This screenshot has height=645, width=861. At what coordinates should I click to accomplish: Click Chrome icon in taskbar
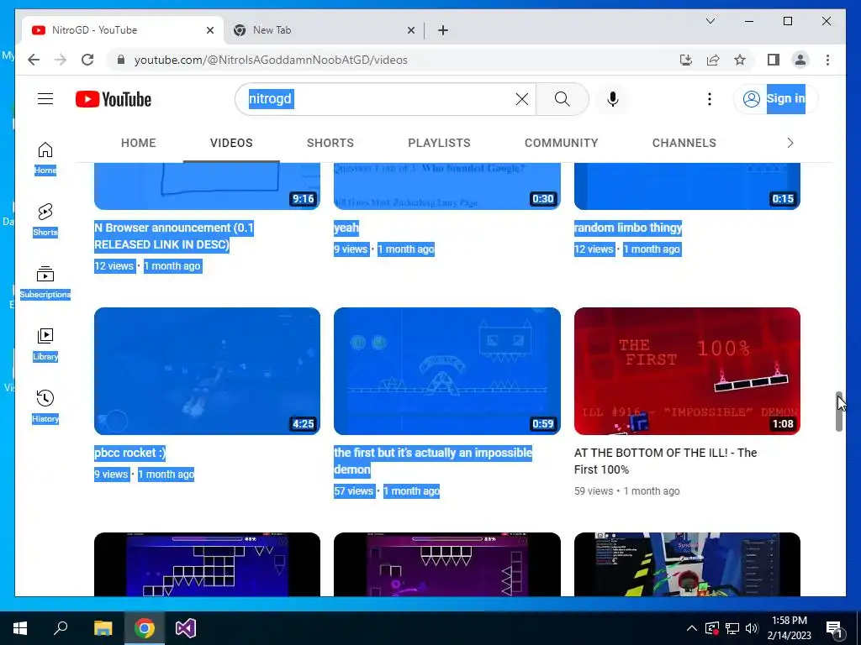(x=144, y=628)
